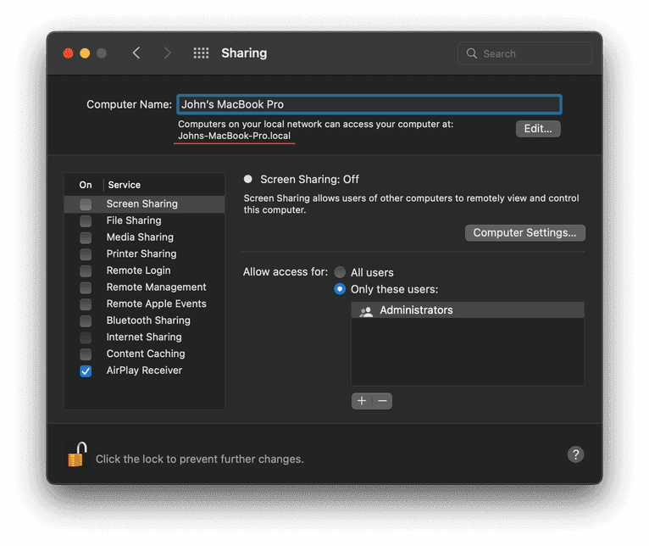Screen dimensions: 649x546
Task: Uncheck the AirPlay Receiver checkbox
Action: click(x=86, y=371)
